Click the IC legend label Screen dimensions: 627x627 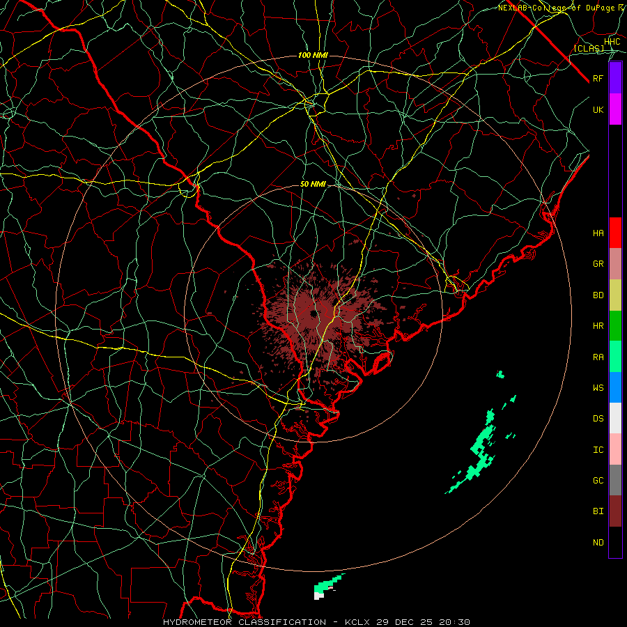tap(598, 450)
